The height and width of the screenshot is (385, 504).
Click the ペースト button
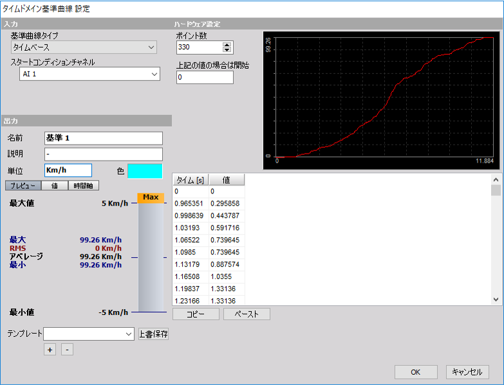click(247, 314)
